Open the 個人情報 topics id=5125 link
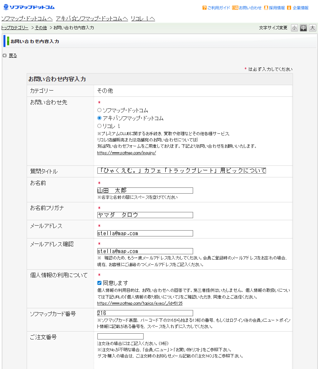318x369 pixels. coord(140,303)
